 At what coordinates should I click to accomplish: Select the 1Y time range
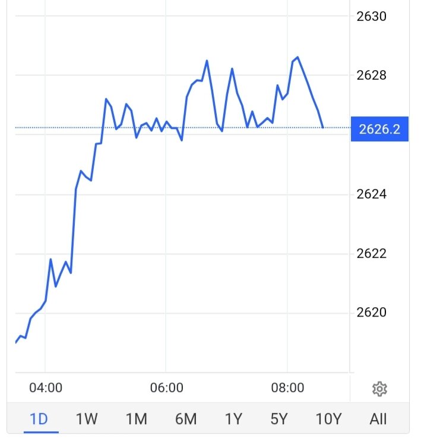[x=234, y=419]
